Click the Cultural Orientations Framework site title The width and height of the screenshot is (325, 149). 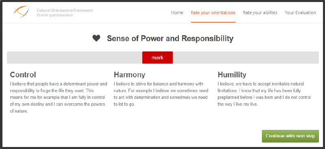click(65, 10)
